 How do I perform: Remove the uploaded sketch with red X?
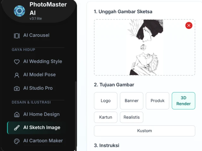point(189,25)
